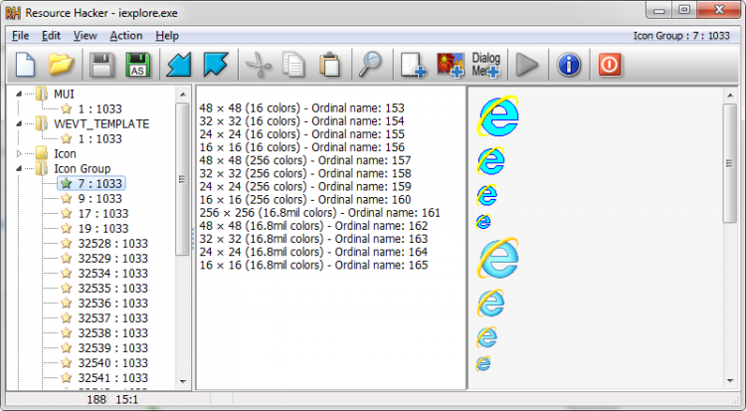
Task: Expand the Icon folder node
Action: click(19, 154)
